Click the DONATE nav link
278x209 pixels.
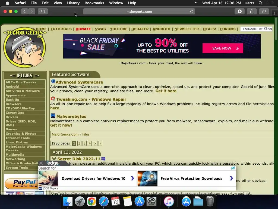(83, 29)
